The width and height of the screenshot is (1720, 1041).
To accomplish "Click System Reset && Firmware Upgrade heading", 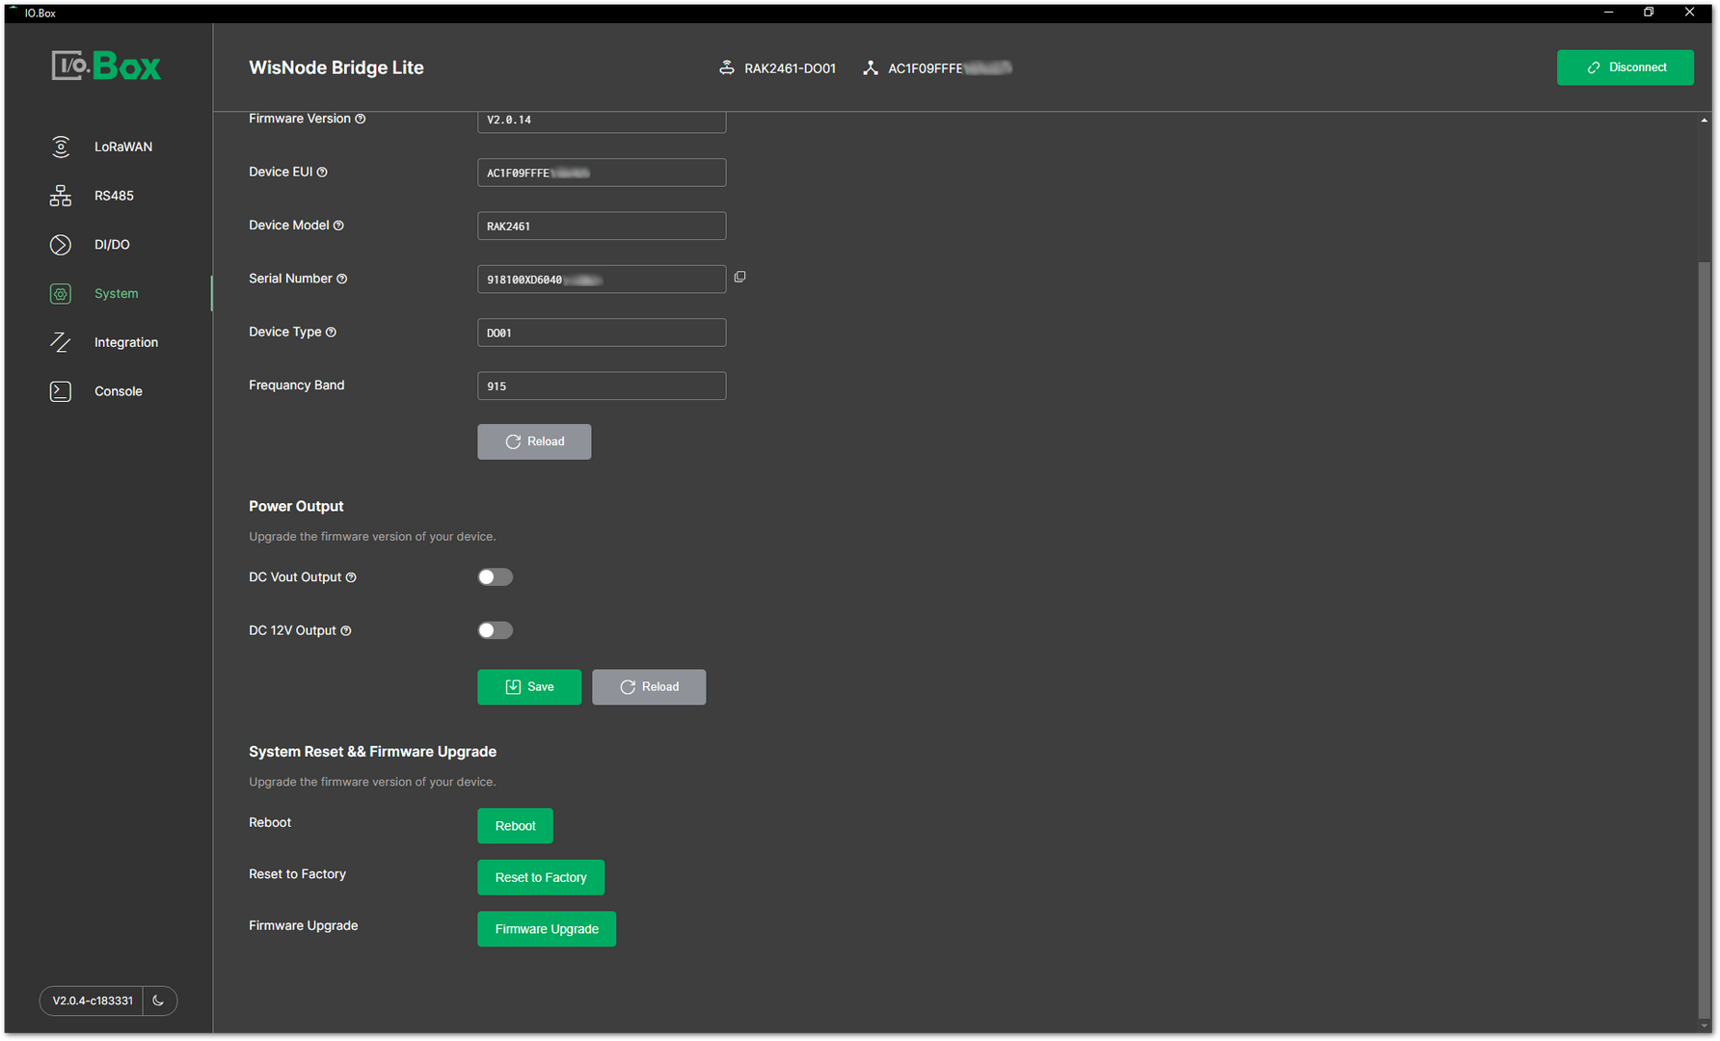I will point(372,752).
